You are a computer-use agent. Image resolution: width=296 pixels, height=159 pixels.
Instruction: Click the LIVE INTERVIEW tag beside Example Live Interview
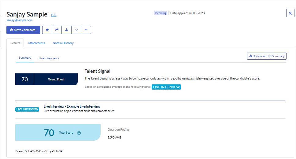click(x=27, y=109)
